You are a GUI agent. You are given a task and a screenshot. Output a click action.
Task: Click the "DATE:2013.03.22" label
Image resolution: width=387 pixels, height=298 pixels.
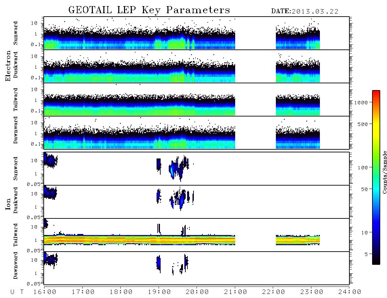[305, 12]
